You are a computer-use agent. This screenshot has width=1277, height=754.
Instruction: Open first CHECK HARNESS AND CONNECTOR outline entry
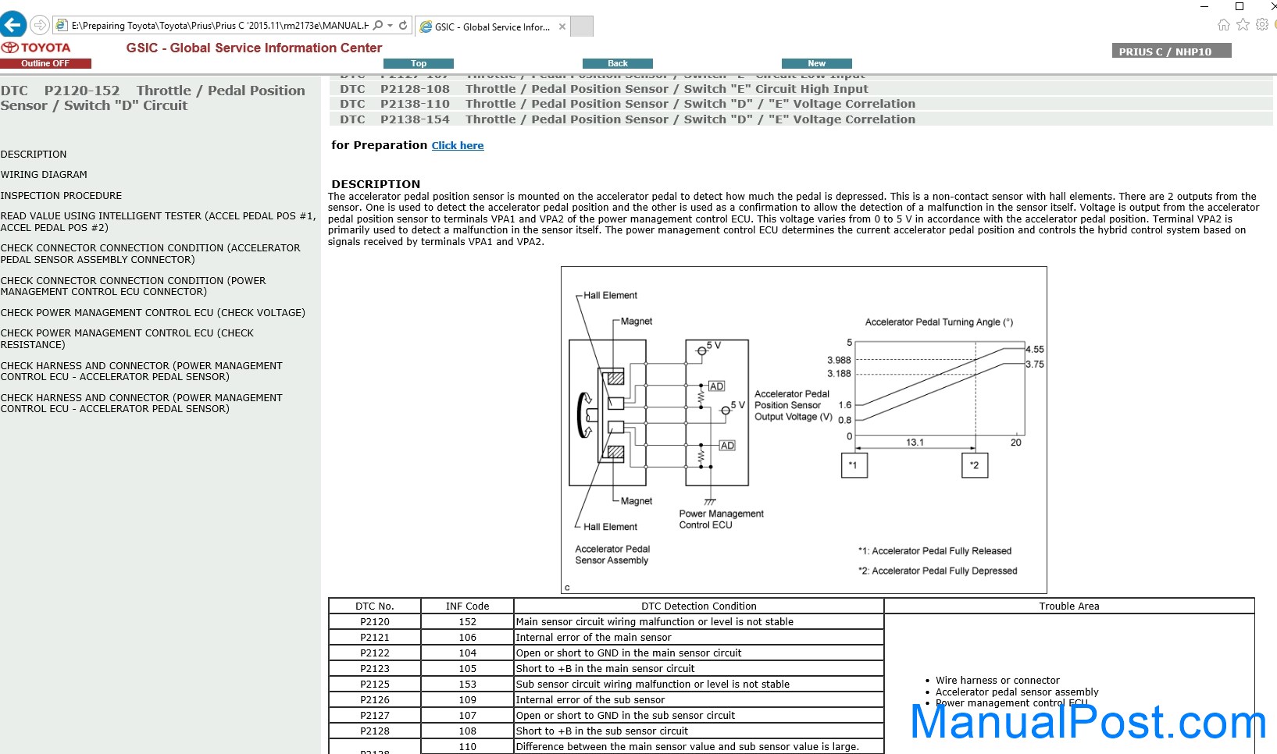pyautogui.click(x=141, y=371)
